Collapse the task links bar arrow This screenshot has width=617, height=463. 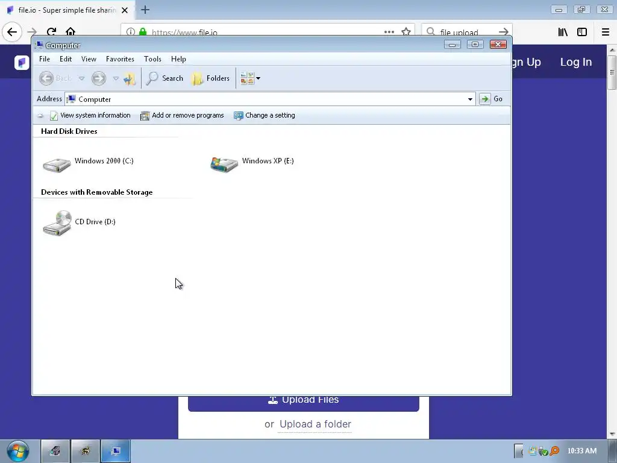coord(40,116)
